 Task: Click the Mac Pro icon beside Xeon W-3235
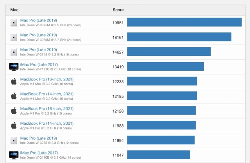click(x=14, y=140)
